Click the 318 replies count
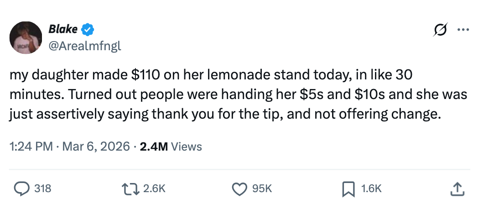 (x=43, y=188)
